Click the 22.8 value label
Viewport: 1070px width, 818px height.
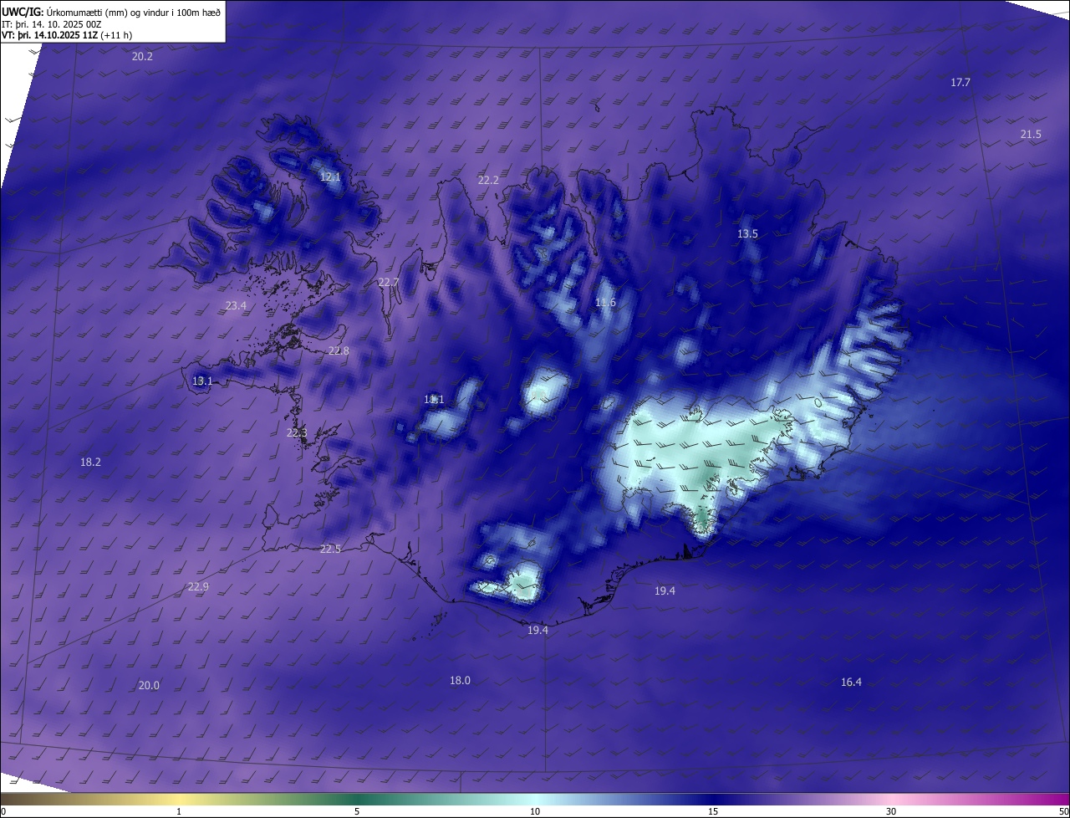339,351
